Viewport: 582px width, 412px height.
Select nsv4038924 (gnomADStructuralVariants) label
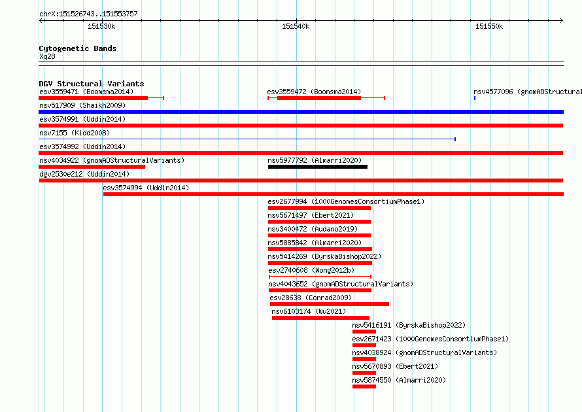point(424,352)
